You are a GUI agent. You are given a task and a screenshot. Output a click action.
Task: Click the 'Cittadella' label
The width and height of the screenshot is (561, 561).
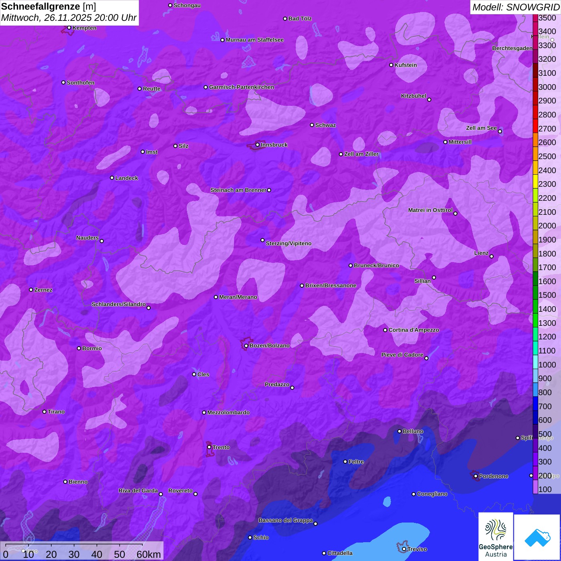(340, 553)
